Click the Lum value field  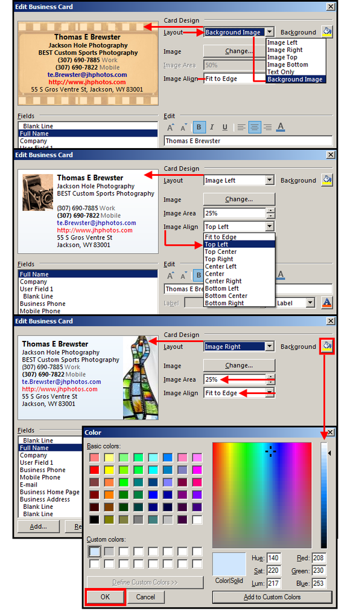tap(273, 583)
